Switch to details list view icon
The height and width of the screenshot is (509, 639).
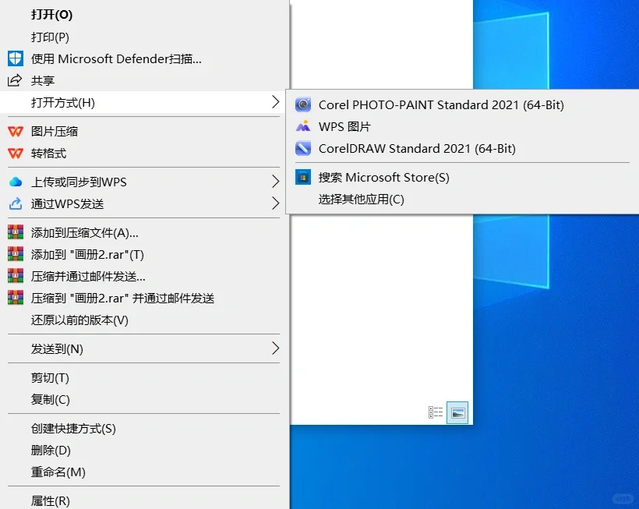436,412
